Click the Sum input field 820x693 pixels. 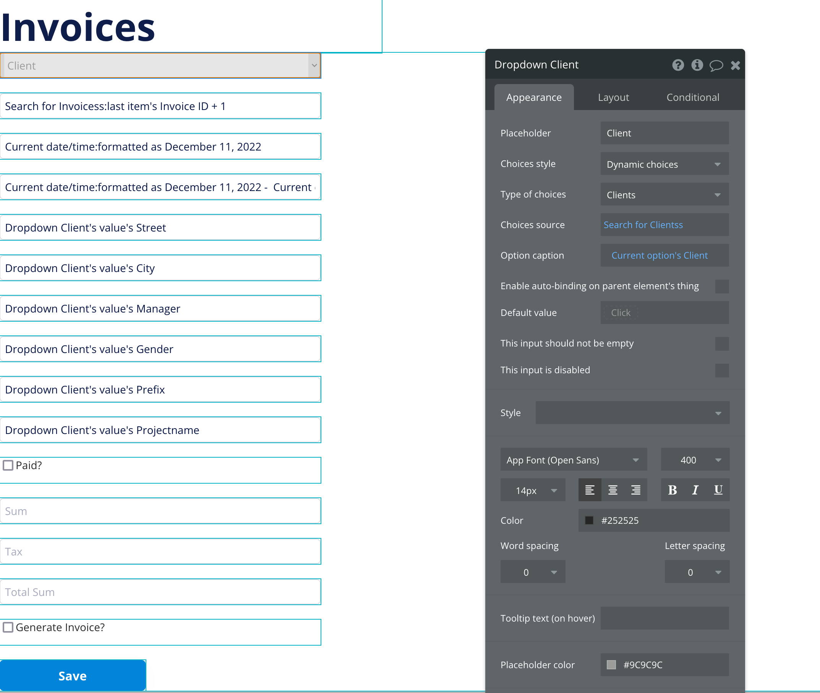click(x=160, y=511)
